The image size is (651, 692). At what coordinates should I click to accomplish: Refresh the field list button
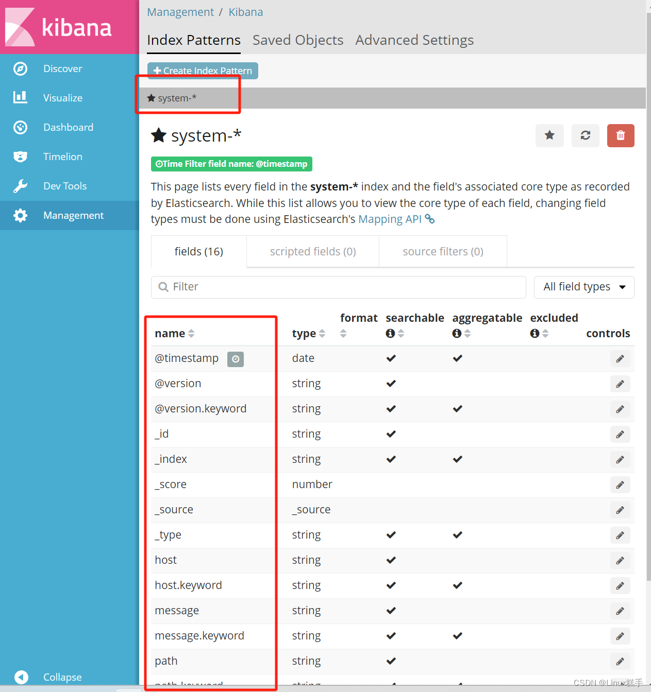[x=586, y=135]
